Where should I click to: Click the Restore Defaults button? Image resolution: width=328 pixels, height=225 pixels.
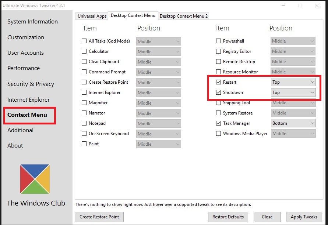pyautogui.click(x=228, y=217)
